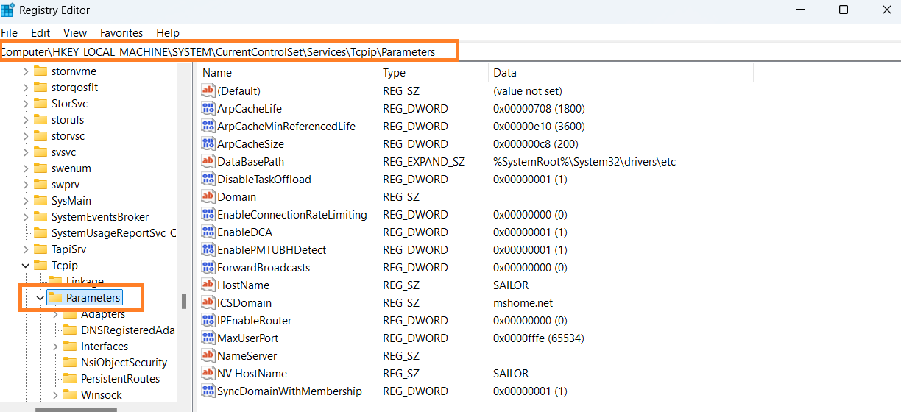Click the Registry Editor app icon

[x=8, y=10]
